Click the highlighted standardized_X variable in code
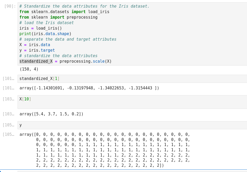This screenshot has width=247, height=172. point(36,61)
